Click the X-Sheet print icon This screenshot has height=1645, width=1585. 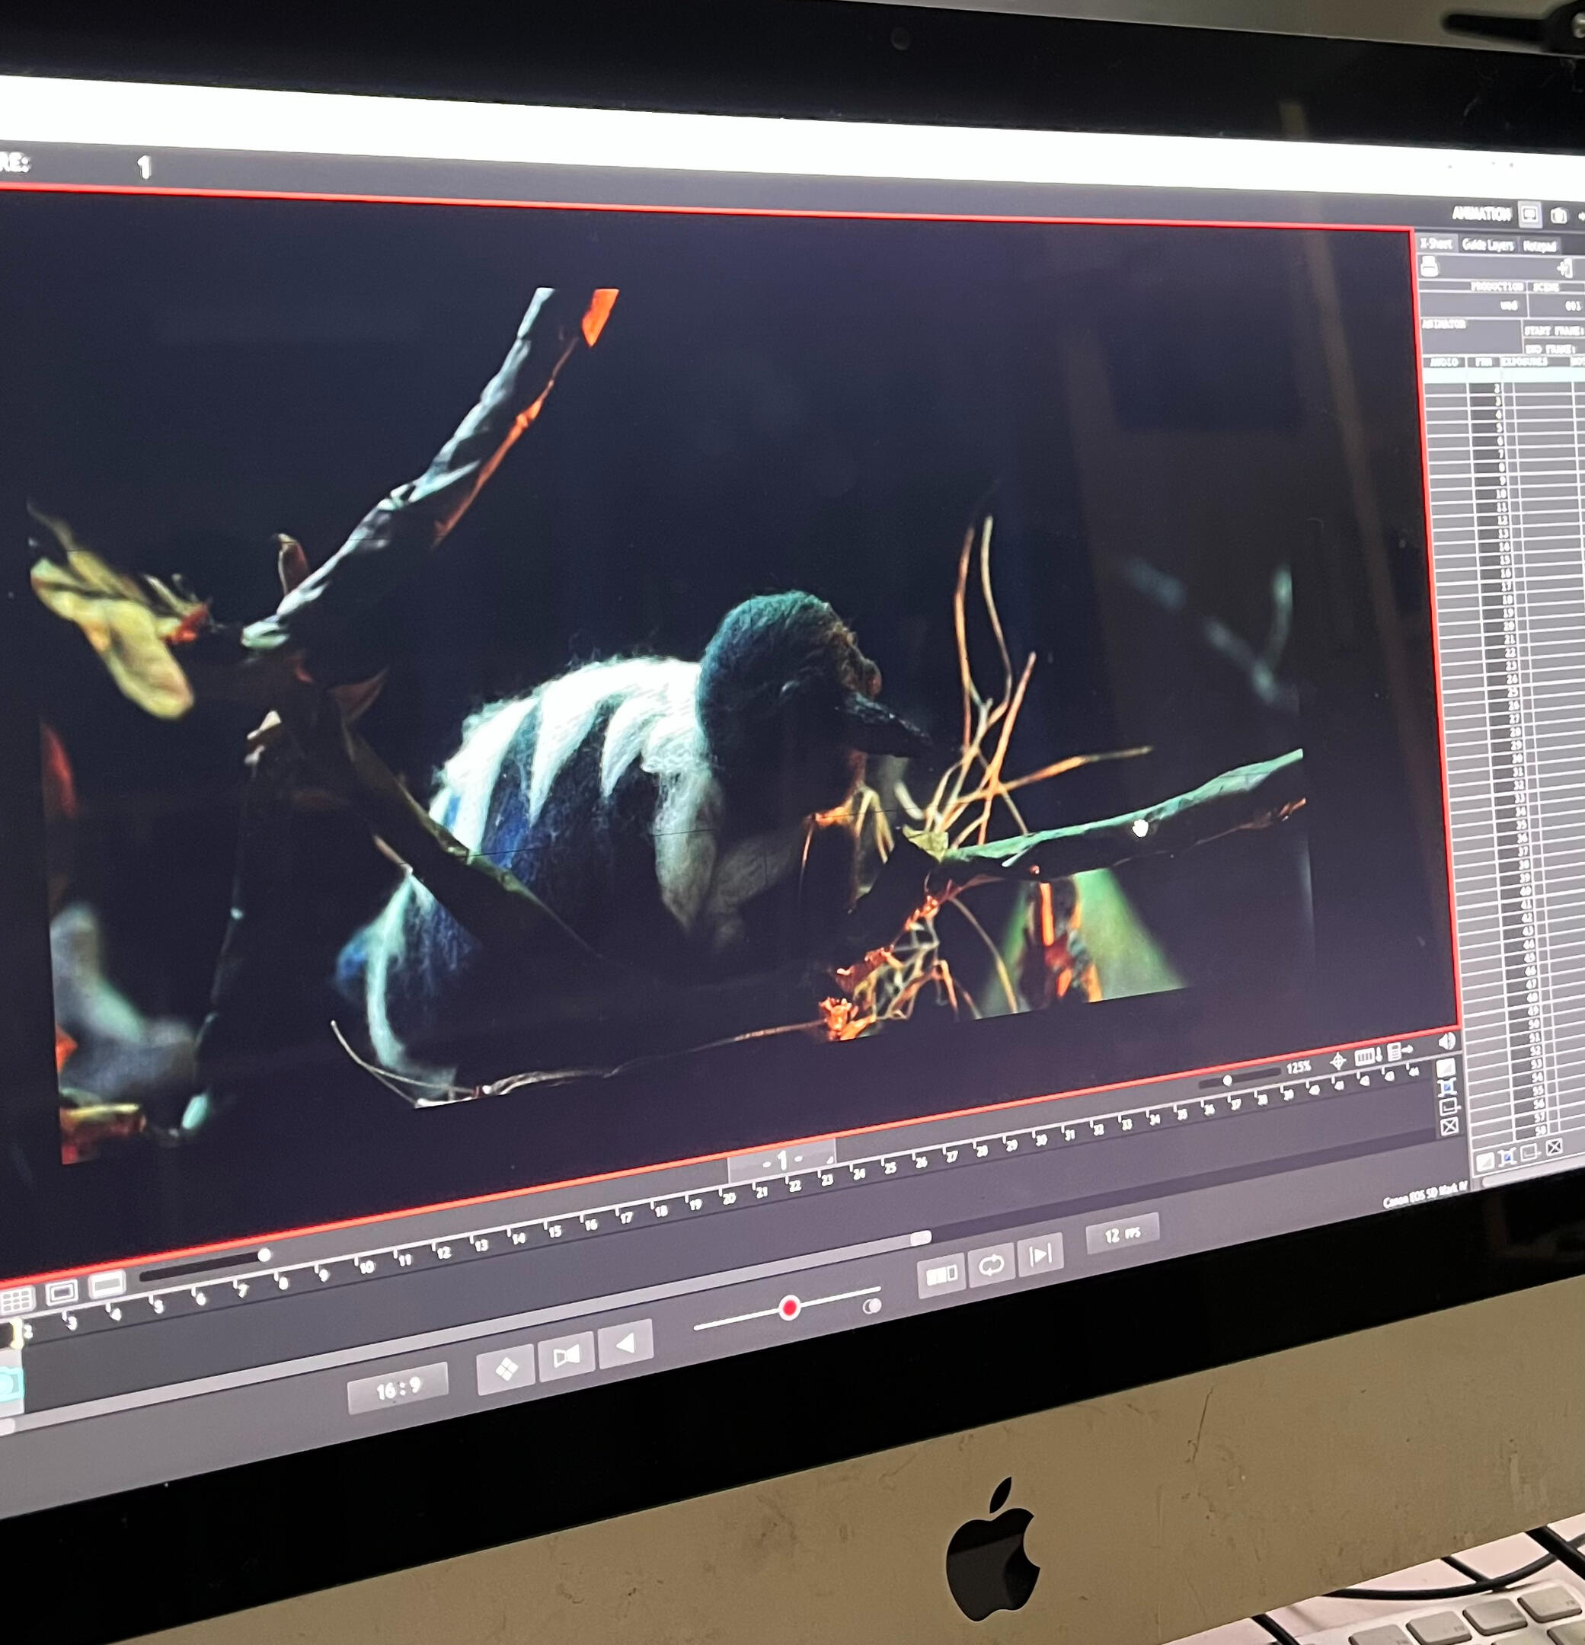(x=1429, y=267)
